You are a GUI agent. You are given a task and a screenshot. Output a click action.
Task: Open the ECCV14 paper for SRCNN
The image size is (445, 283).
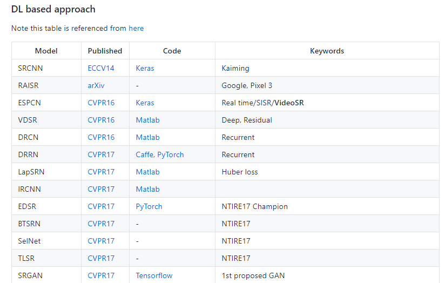(x=101, y=68)
